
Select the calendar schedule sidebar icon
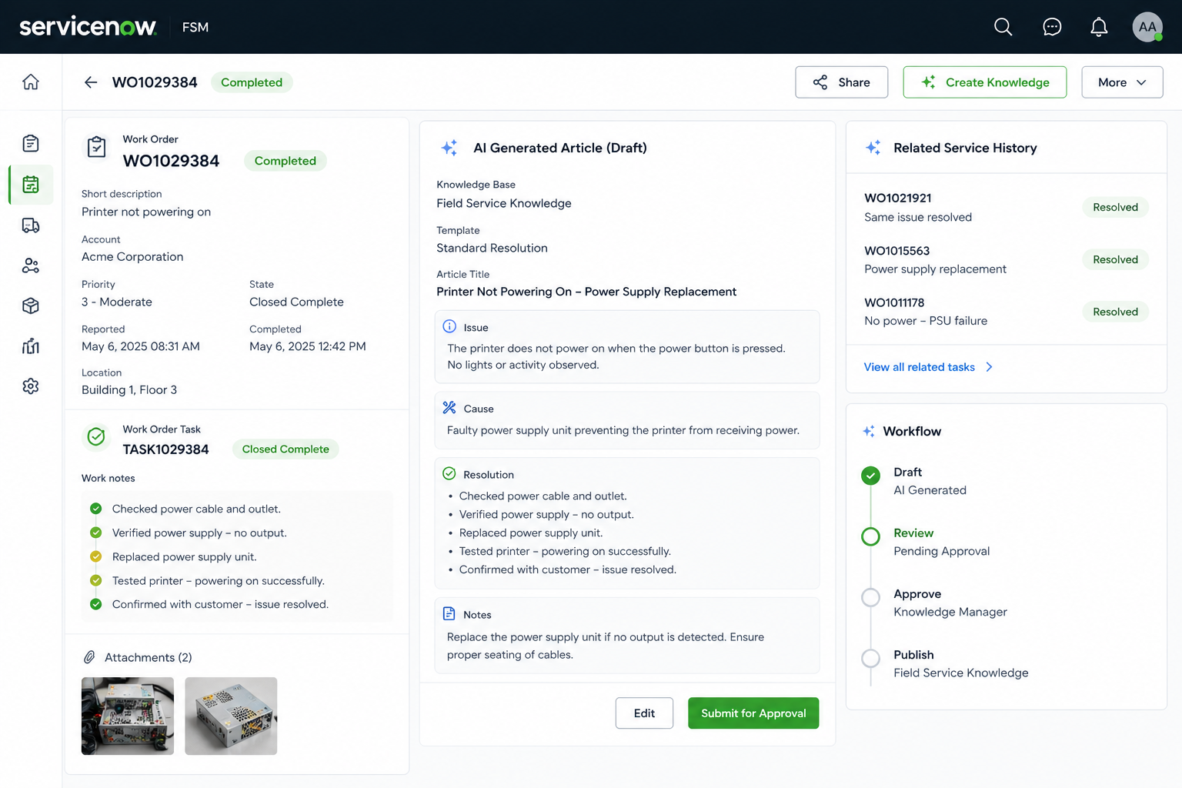(31, 185)
